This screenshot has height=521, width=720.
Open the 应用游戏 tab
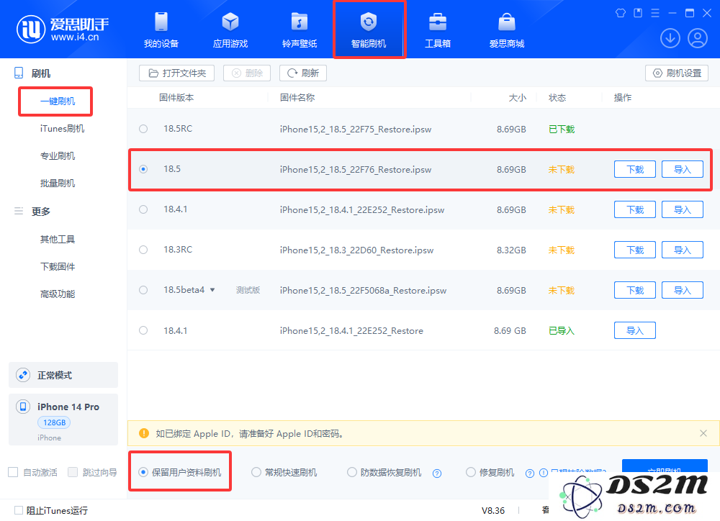point(230,30)
